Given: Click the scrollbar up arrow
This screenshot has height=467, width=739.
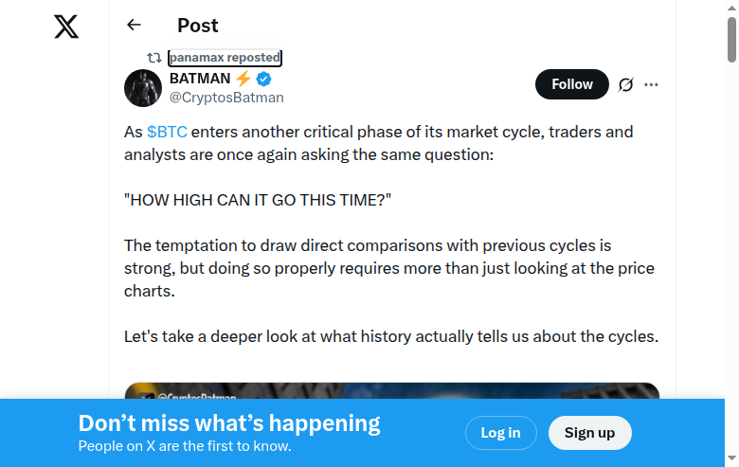Looking at the screenshot, I should tap(731, 8).
